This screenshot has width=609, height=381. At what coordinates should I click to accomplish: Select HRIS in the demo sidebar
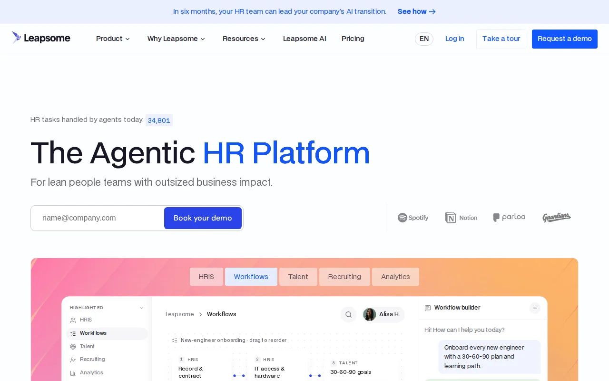tap(107, 320)
